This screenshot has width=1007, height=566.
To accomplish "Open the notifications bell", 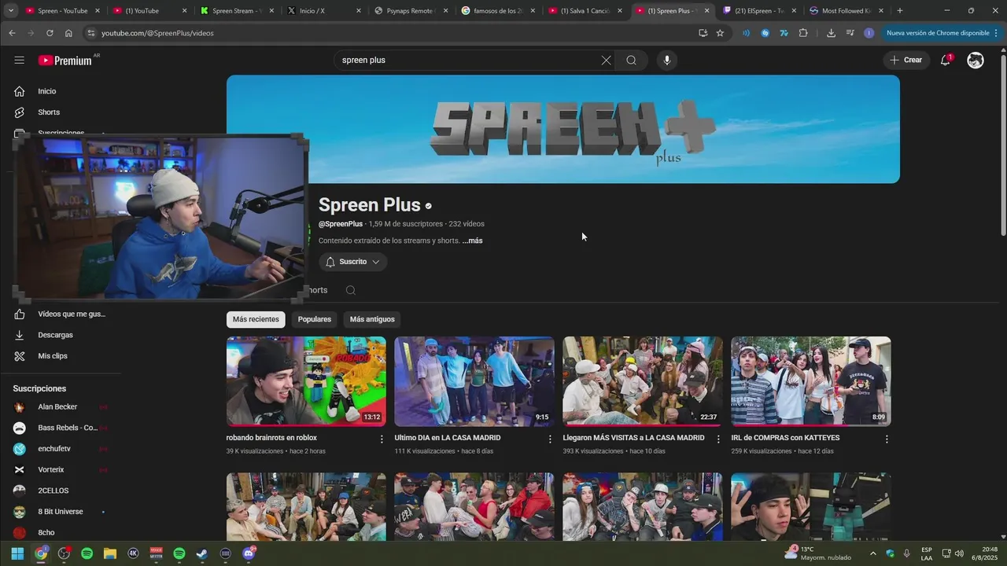I will pyautogui.click(x=946, y=61).
